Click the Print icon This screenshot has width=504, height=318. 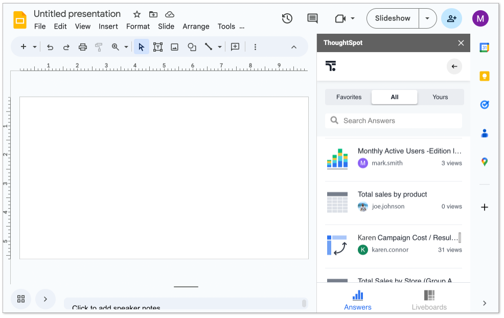(82, 47)
